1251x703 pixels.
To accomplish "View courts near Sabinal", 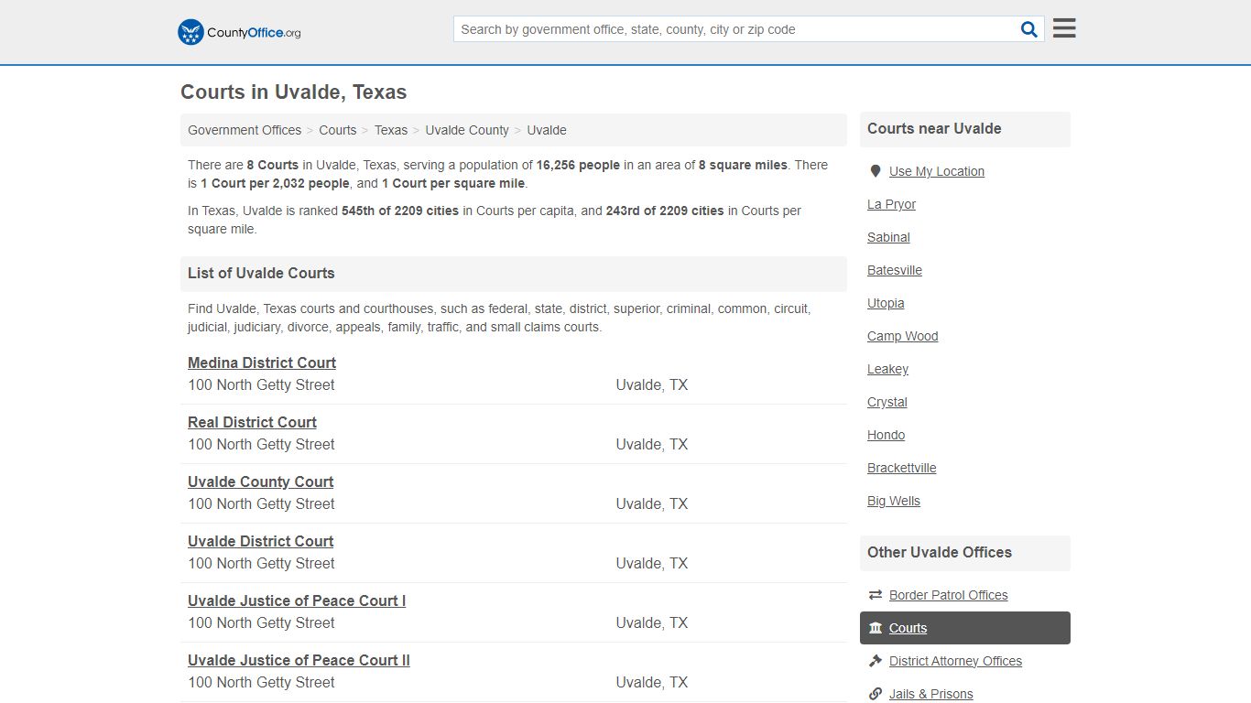I will (888, 237).
